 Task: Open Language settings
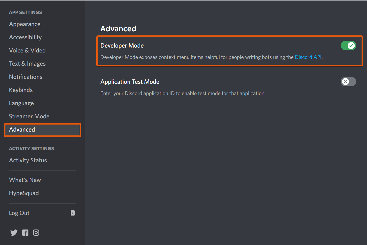coord(21,103)
